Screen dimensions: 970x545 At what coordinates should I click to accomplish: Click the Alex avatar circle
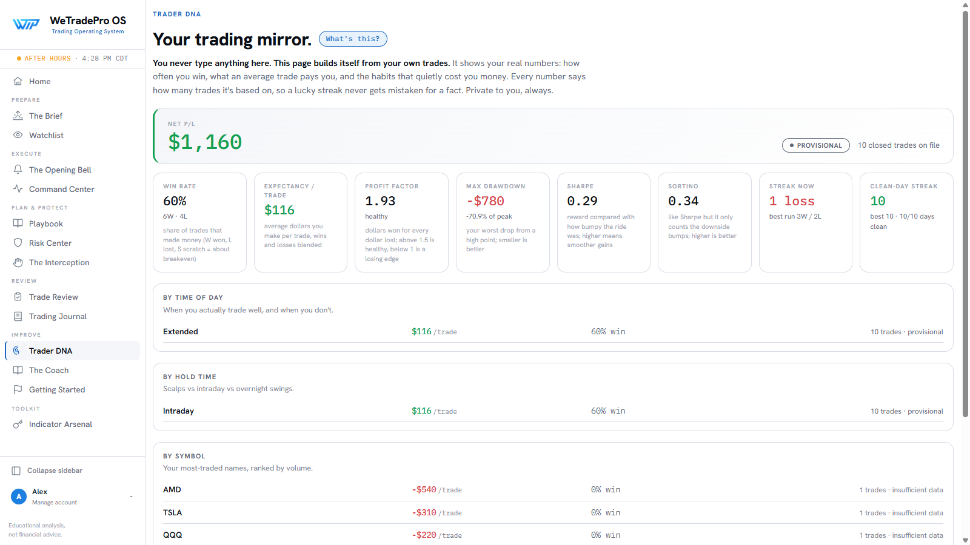(19, 497)
